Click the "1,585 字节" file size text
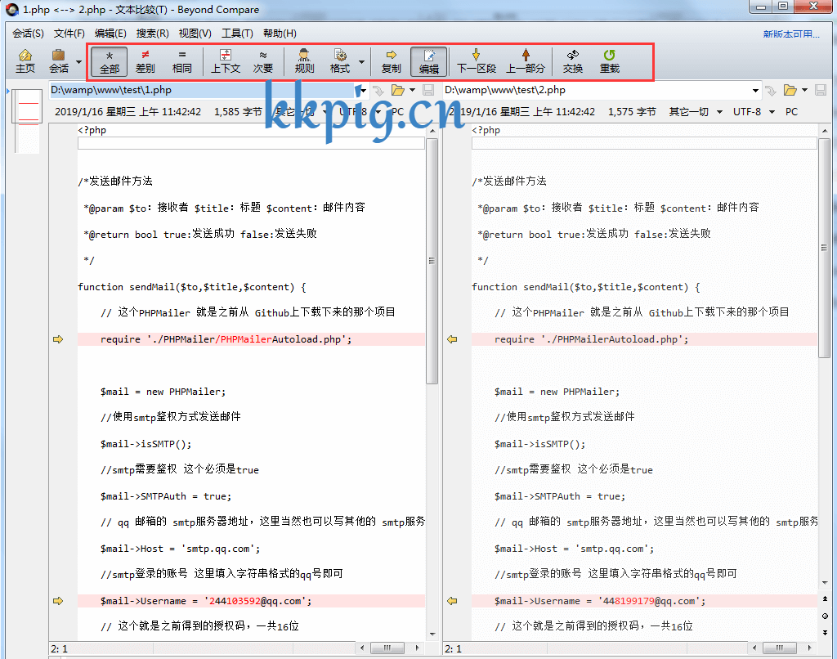This screenshot has width=837, height=659. coord(238,112)
